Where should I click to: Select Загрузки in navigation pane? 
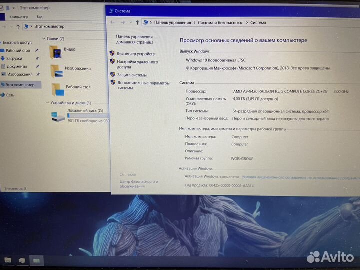pyautogui.click(x=14, y=59)
